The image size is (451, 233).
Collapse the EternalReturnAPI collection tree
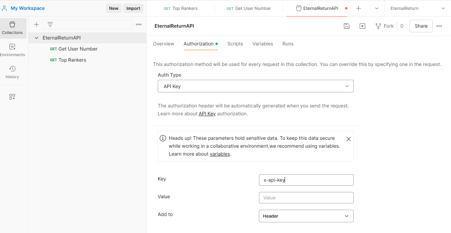[37, 38]
